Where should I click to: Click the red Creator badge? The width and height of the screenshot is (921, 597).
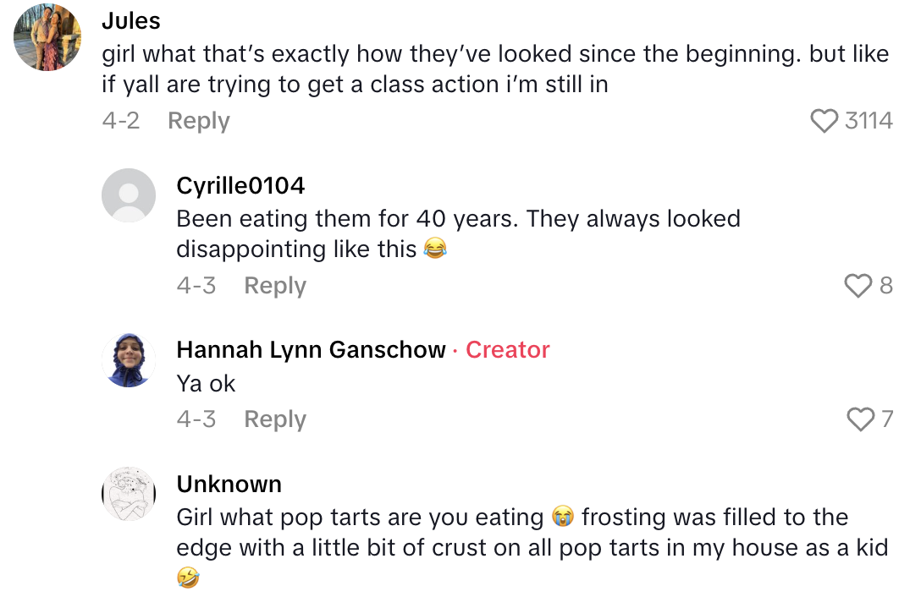tap(508, 350)
